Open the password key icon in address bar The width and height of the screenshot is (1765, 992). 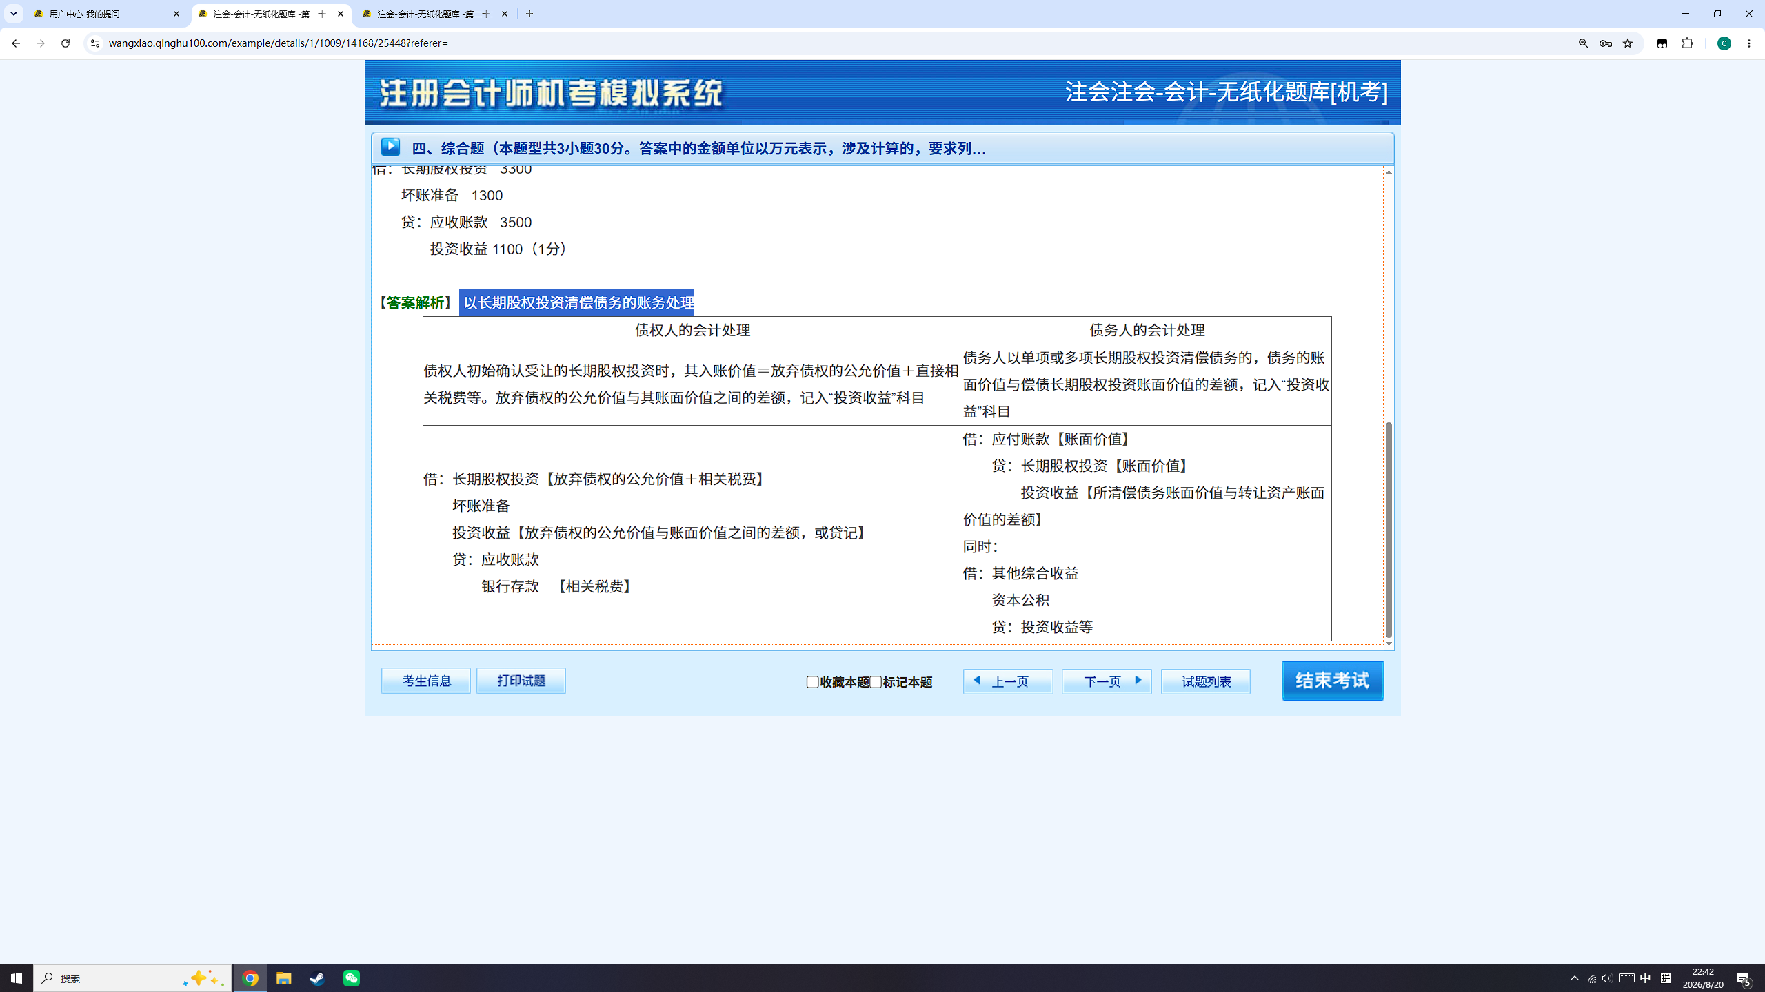click(x=1606, y=43)
